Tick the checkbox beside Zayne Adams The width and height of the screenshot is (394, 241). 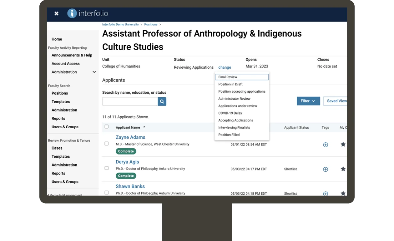[107, 144]
